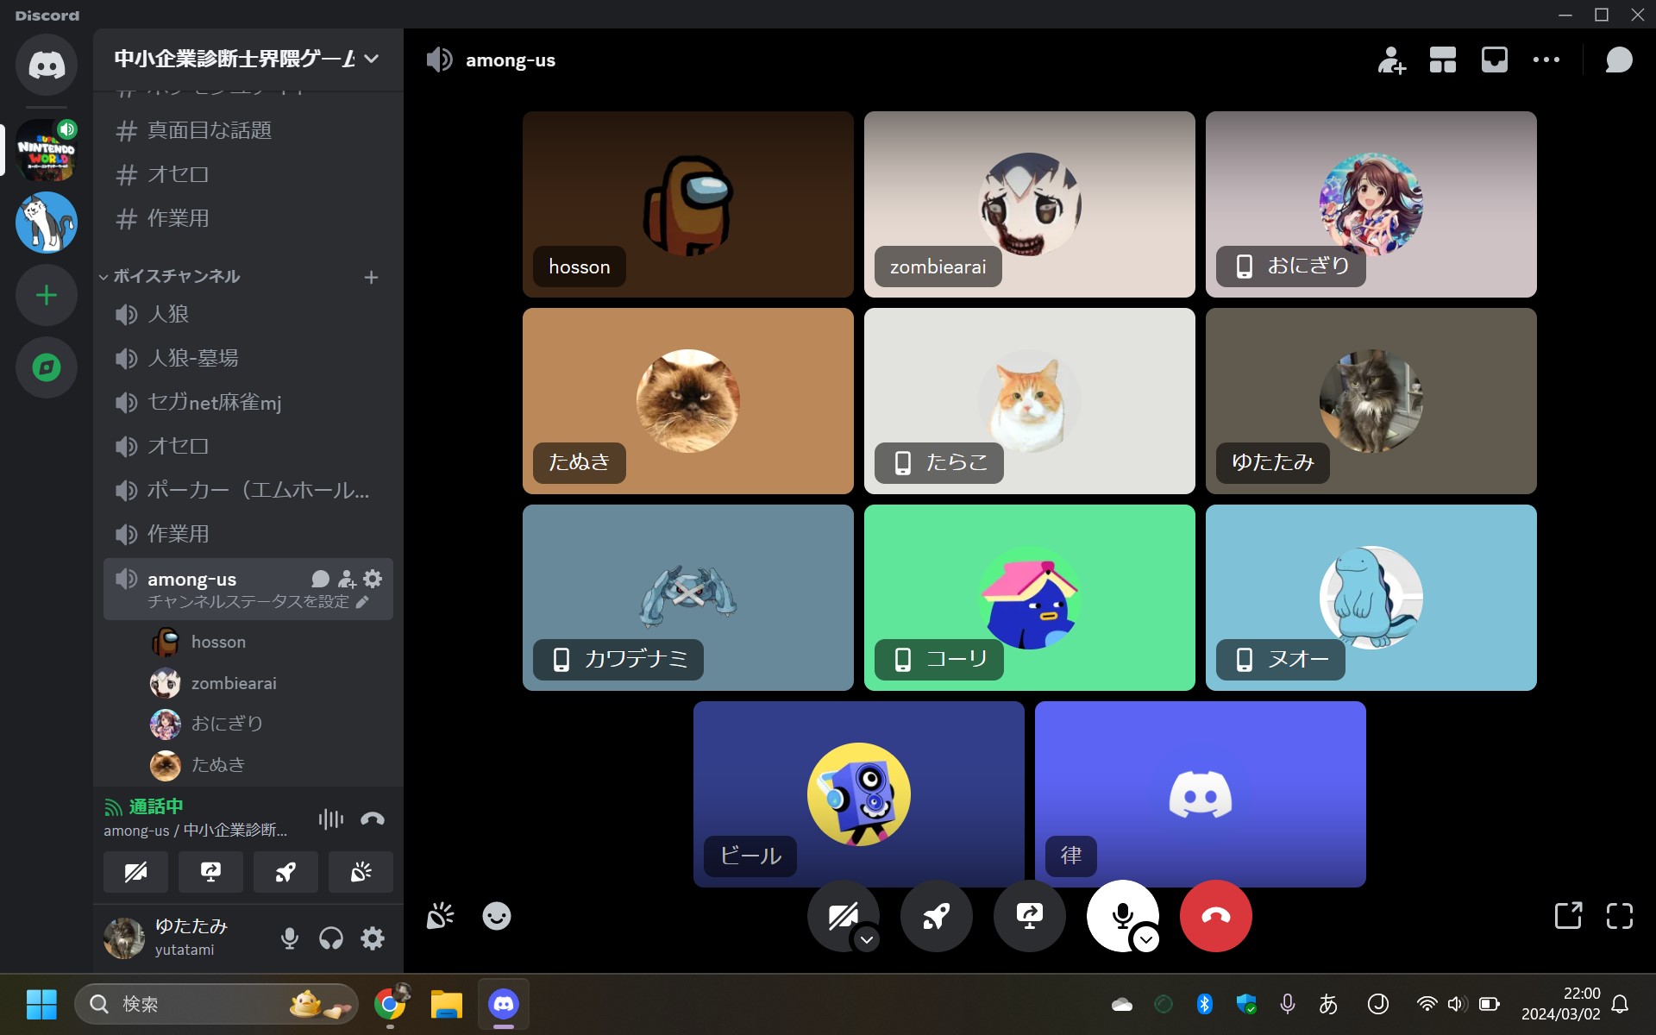Change call grid layout view
The image size is (1656, 1035).
click(1443, 60)
